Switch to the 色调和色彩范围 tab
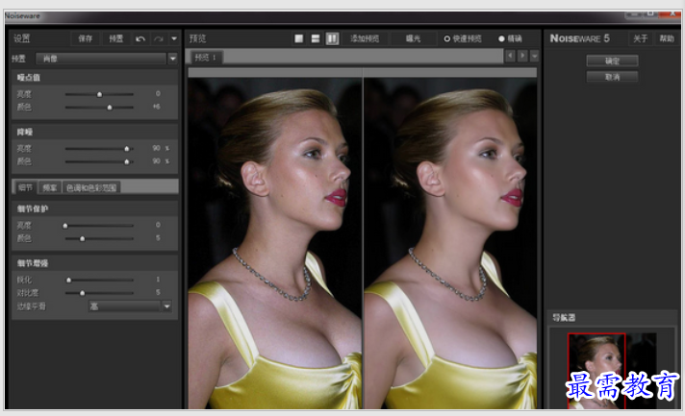 tap(91, 187)
